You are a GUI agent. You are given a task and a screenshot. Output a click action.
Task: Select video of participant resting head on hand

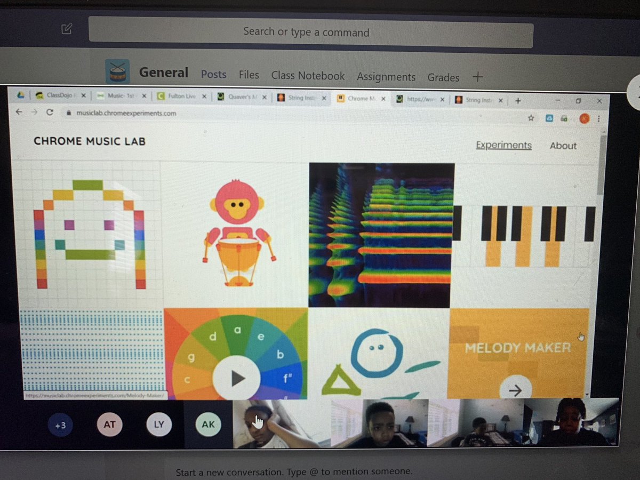click(282, 424)
